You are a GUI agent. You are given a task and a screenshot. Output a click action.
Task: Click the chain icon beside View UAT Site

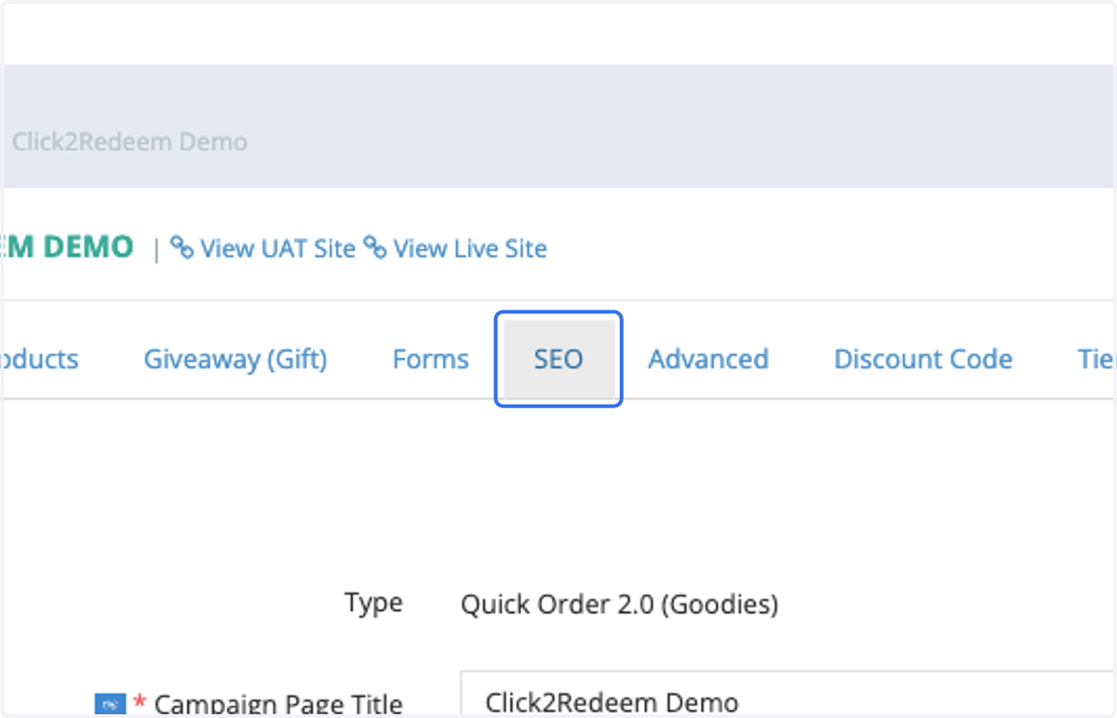[182, 248]
